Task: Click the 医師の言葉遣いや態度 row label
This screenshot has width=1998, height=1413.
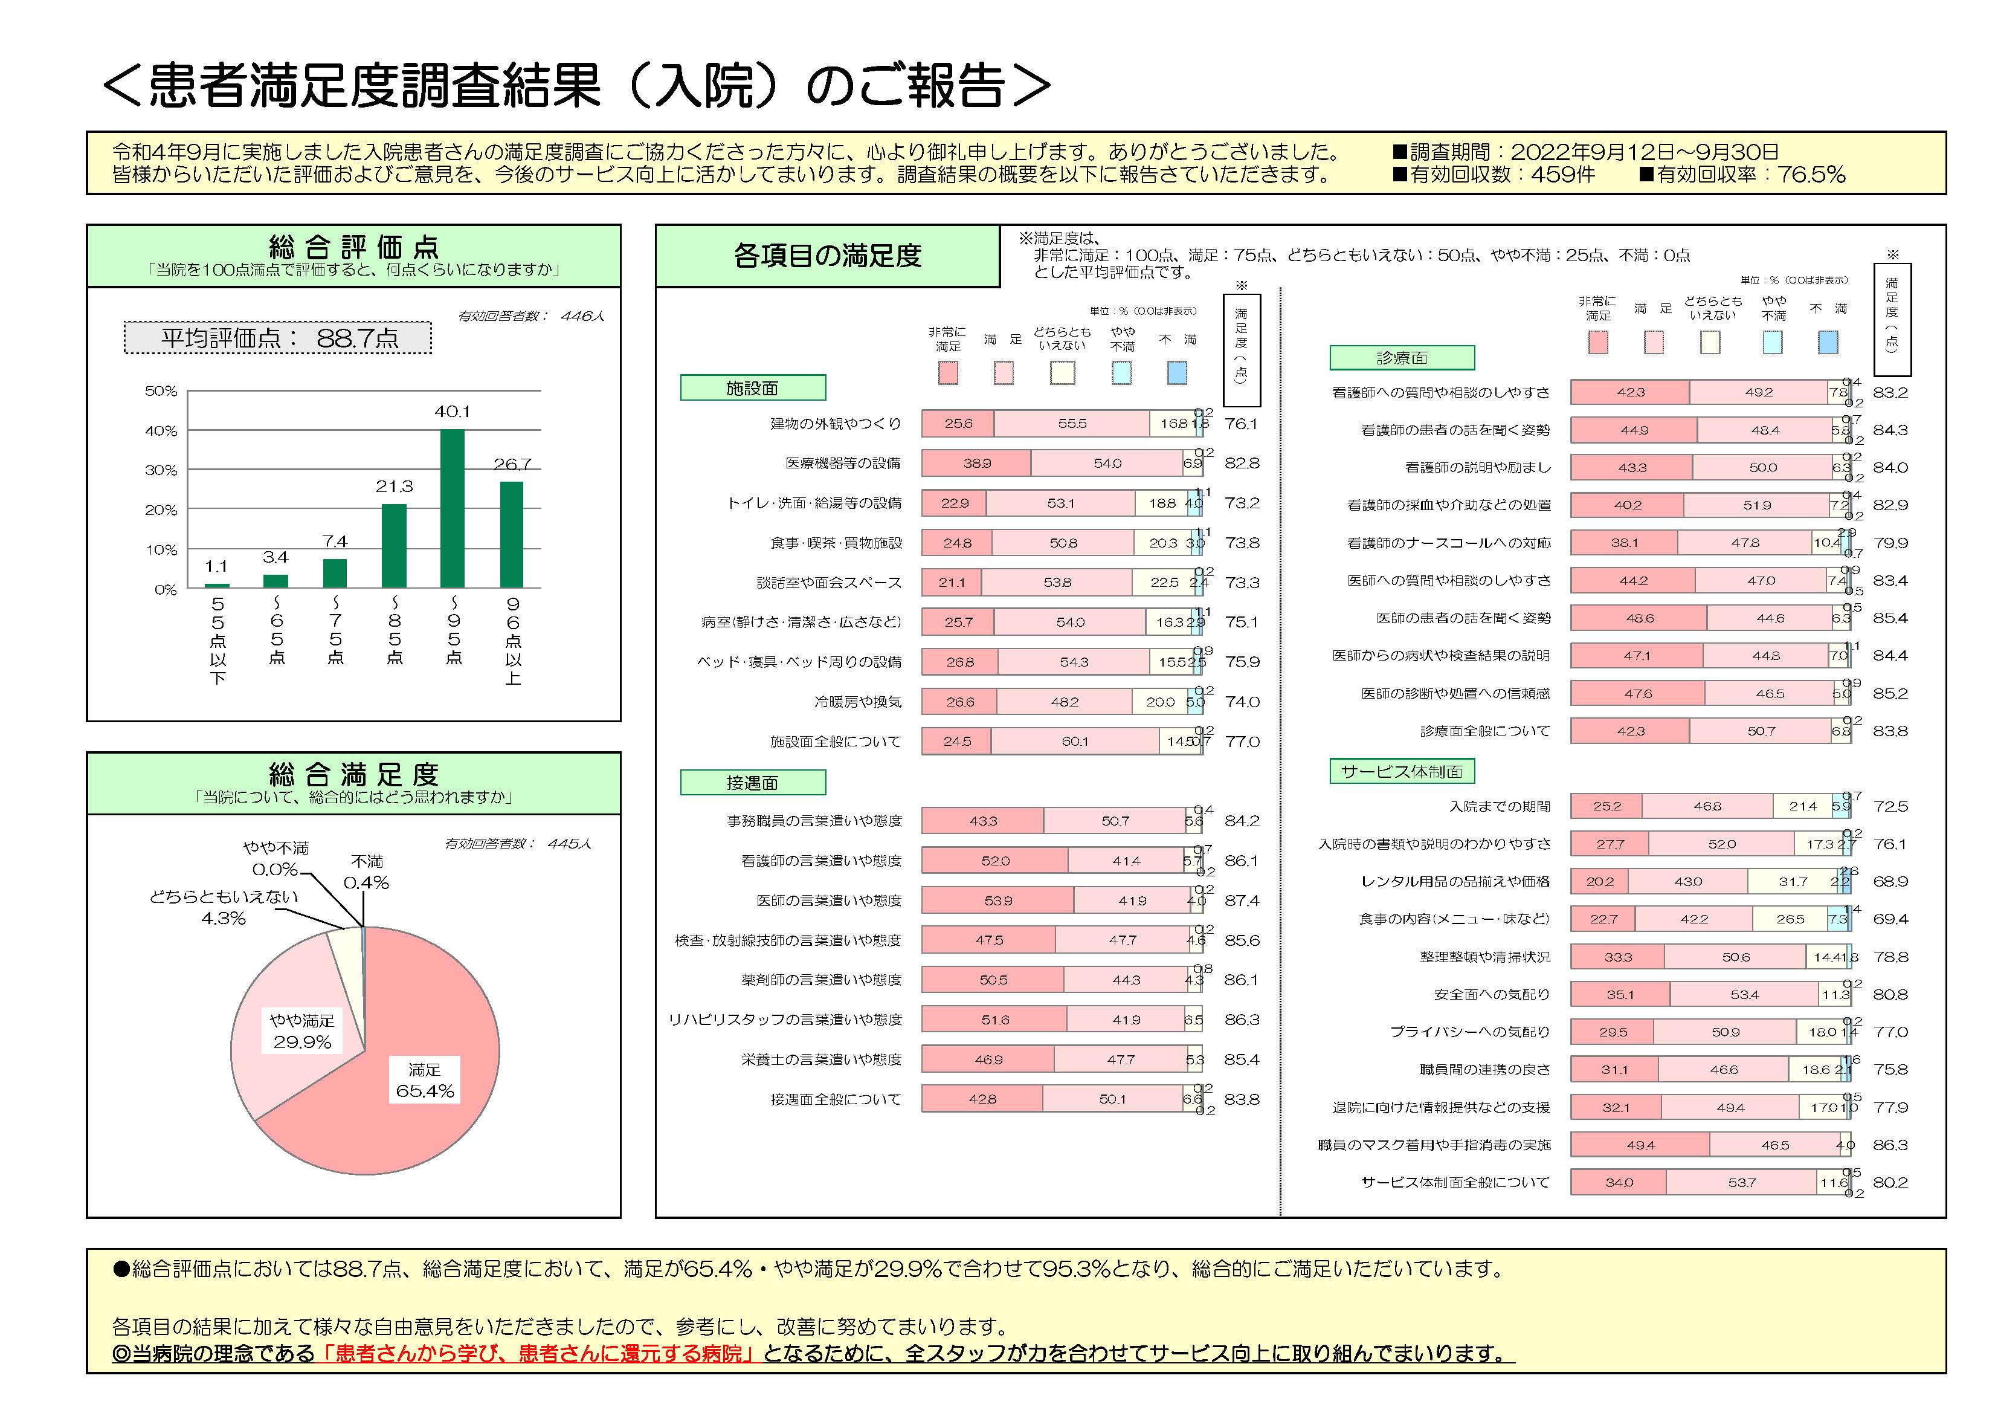Action: 830,901
